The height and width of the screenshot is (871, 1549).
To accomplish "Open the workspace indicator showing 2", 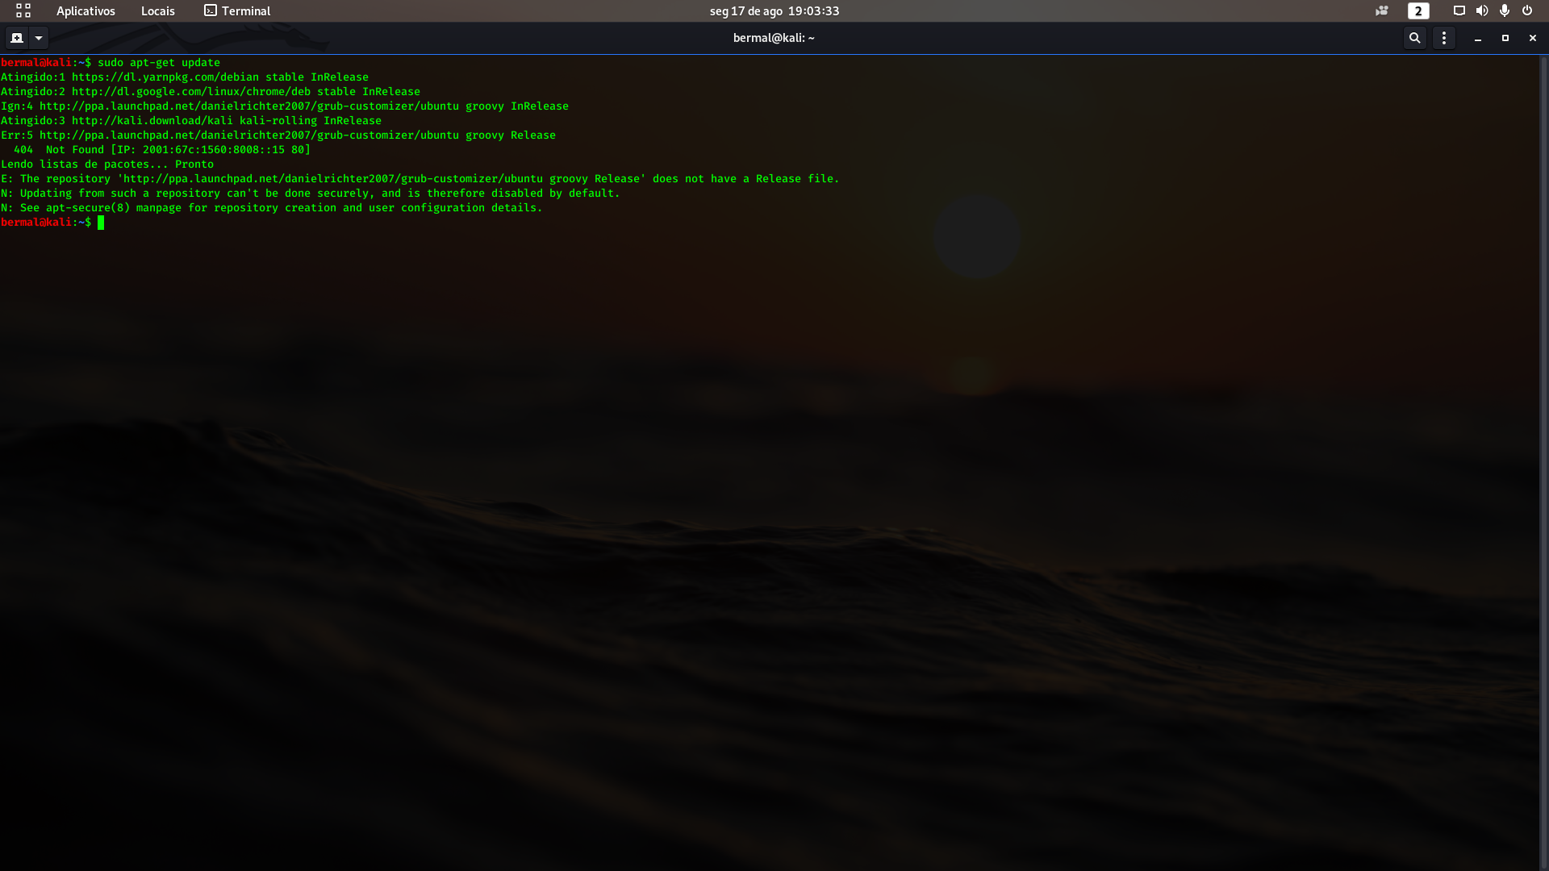I will [1418, 11].
